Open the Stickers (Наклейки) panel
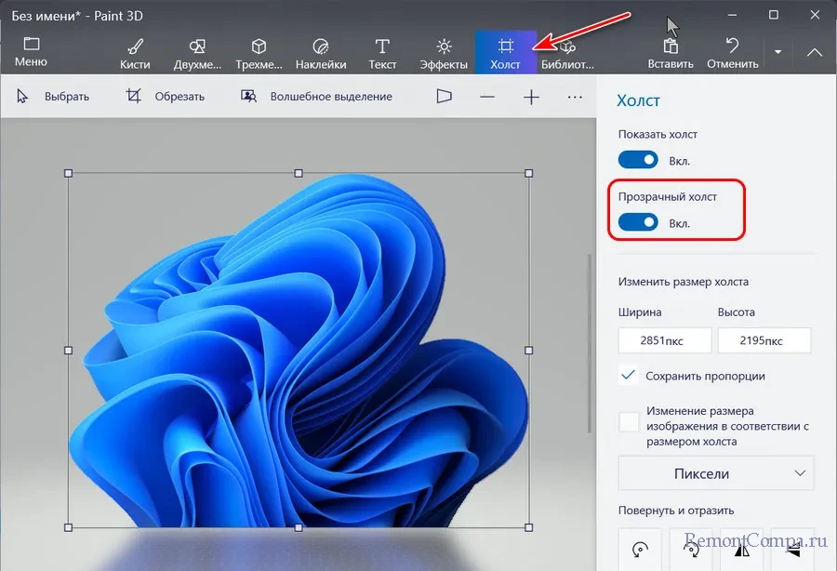This screenshot has width=837, height=571. [321, 53]
